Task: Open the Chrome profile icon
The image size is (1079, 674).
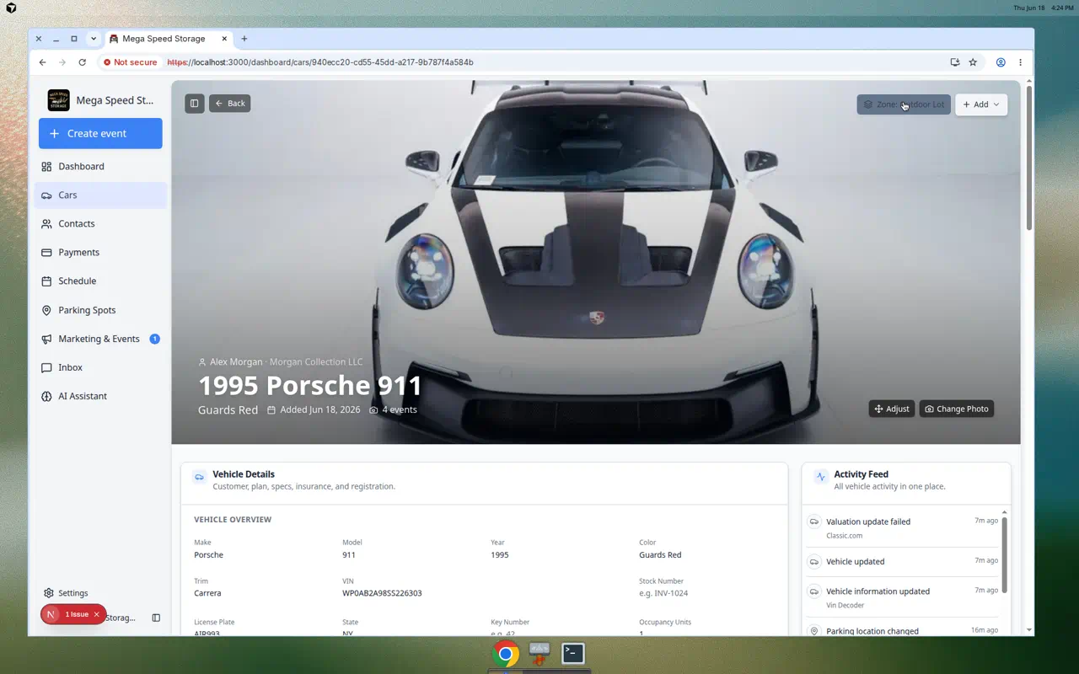Action: [1001, 62]
